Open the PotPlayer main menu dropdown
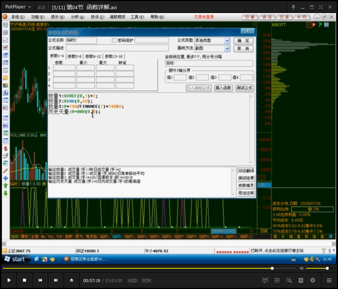The height and width of the screenshot is (289, 338). coord(18,7)
